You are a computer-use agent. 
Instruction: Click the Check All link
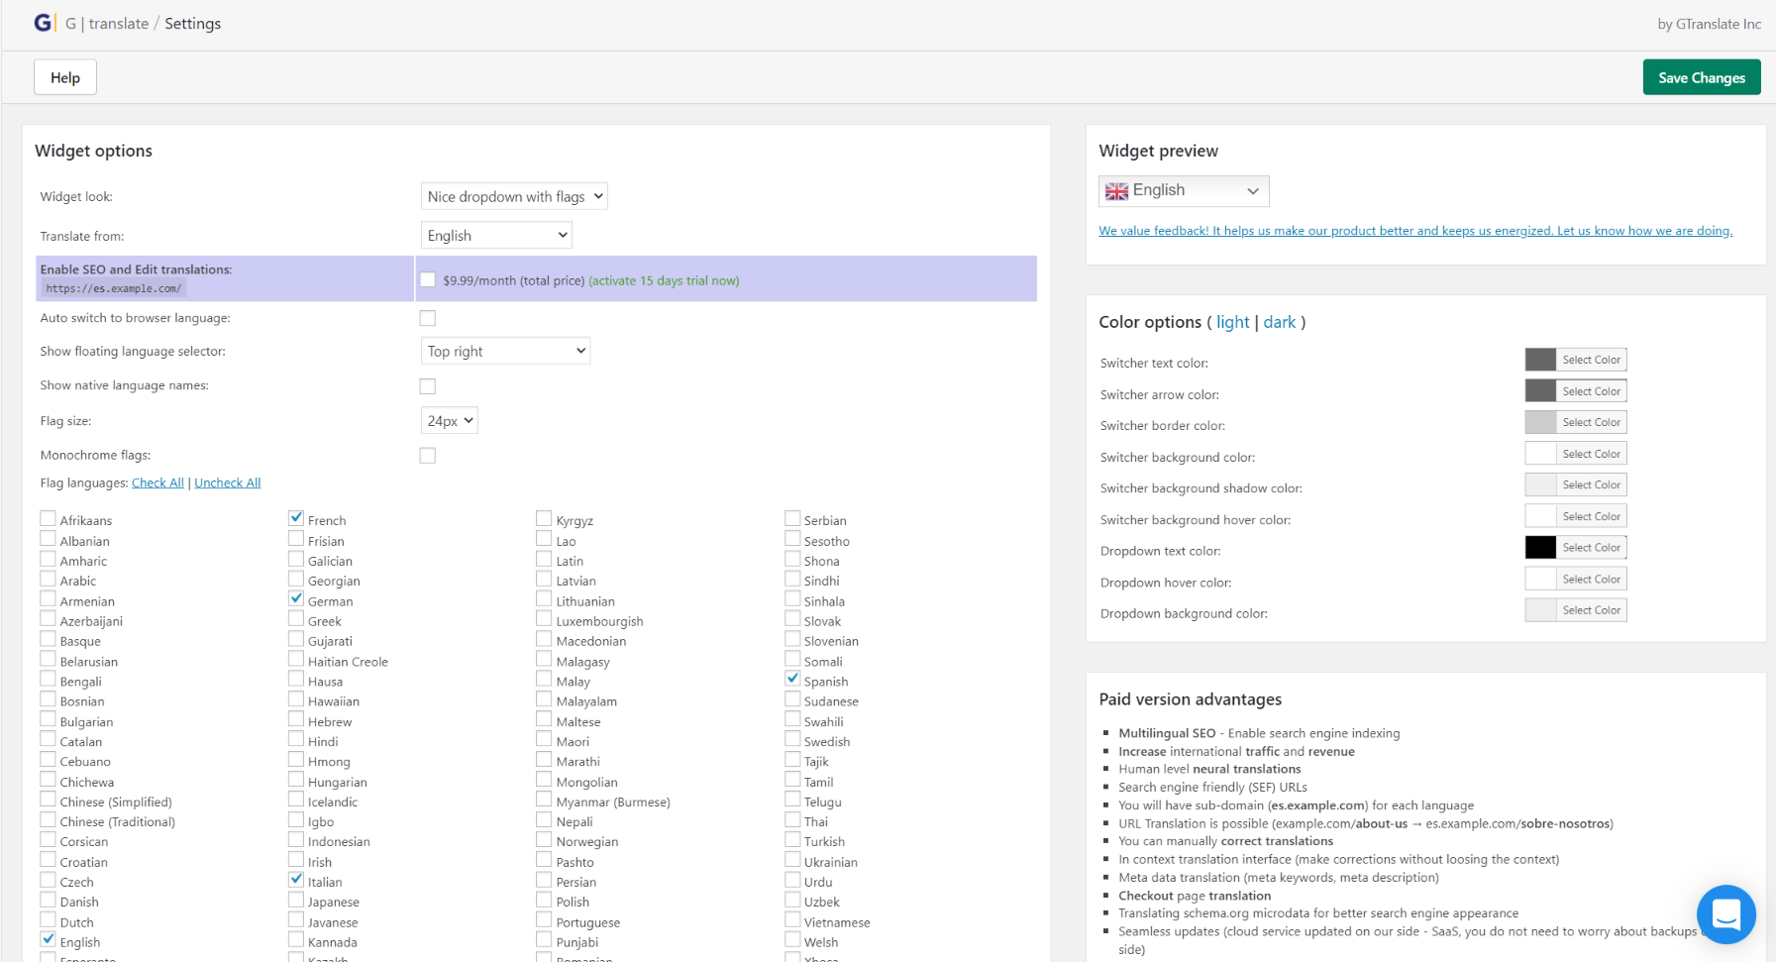pyautogui.click(x=157, y=482)
